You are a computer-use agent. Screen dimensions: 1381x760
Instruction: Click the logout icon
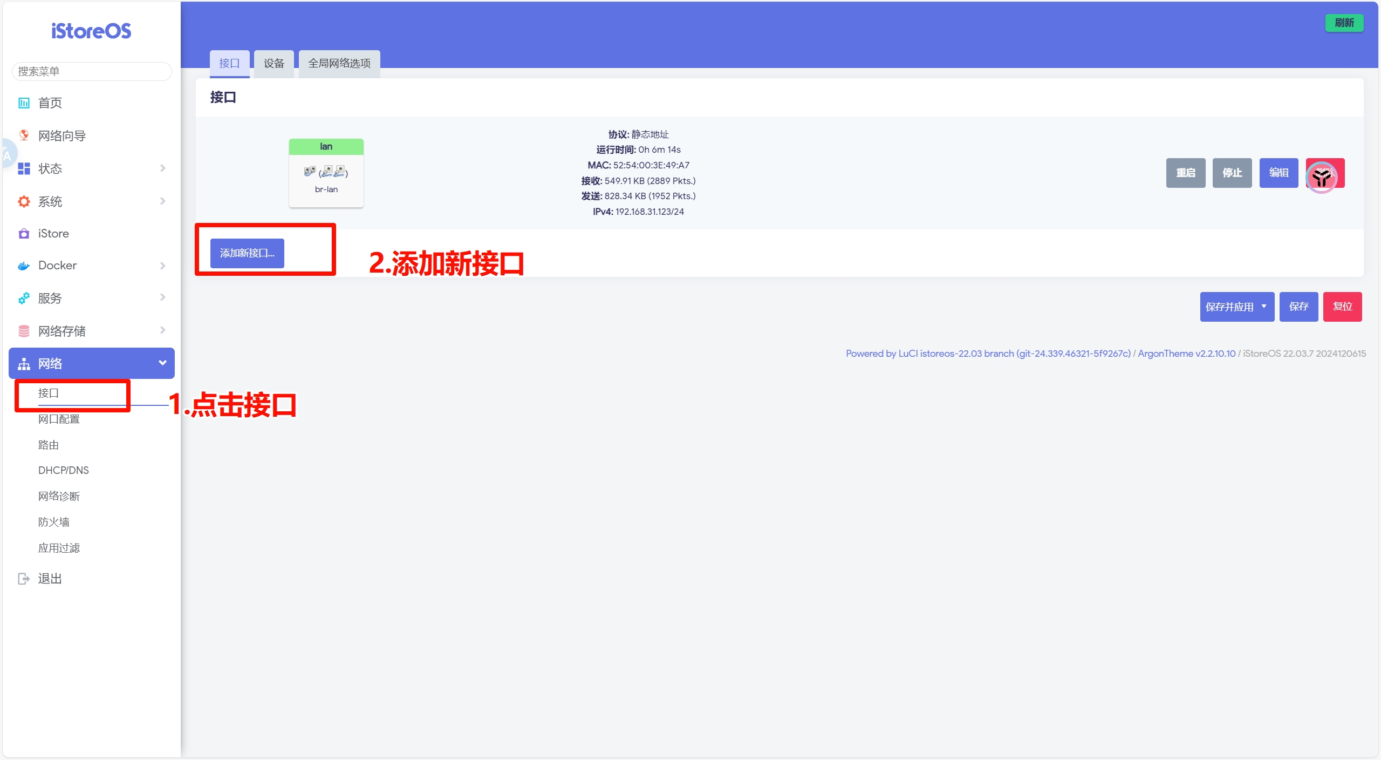coord(24,579)
